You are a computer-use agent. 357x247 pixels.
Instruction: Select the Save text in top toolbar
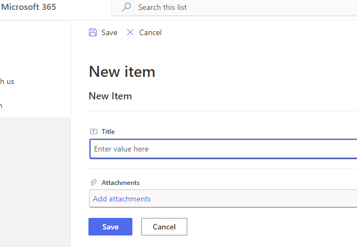tap(109, 32)
